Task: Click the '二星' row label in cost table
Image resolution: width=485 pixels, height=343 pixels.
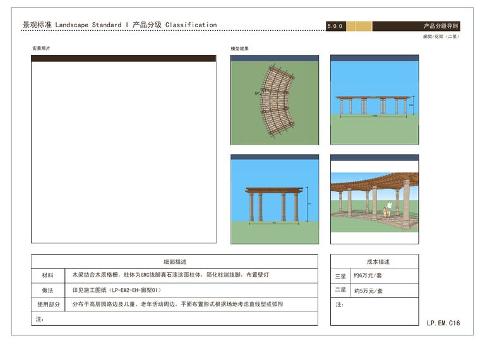Action: click(x=340, y=290)
